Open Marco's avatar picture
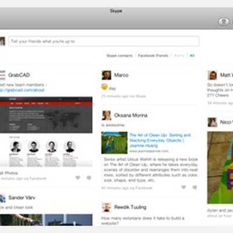Image resolution: width=233 pixels, height=233 pixels. (x=107, y=75)
